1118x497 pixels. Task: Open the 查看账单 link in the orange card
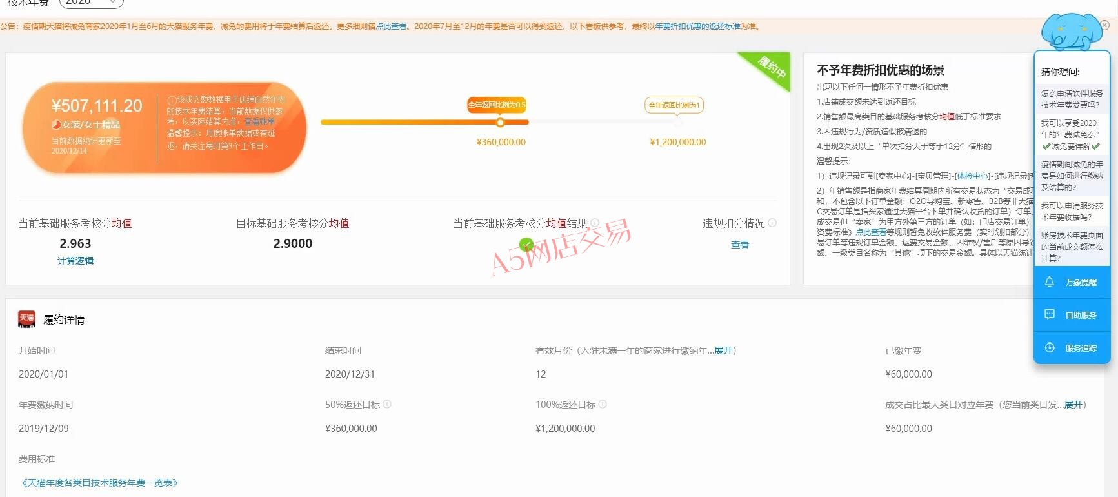point(259,121)
